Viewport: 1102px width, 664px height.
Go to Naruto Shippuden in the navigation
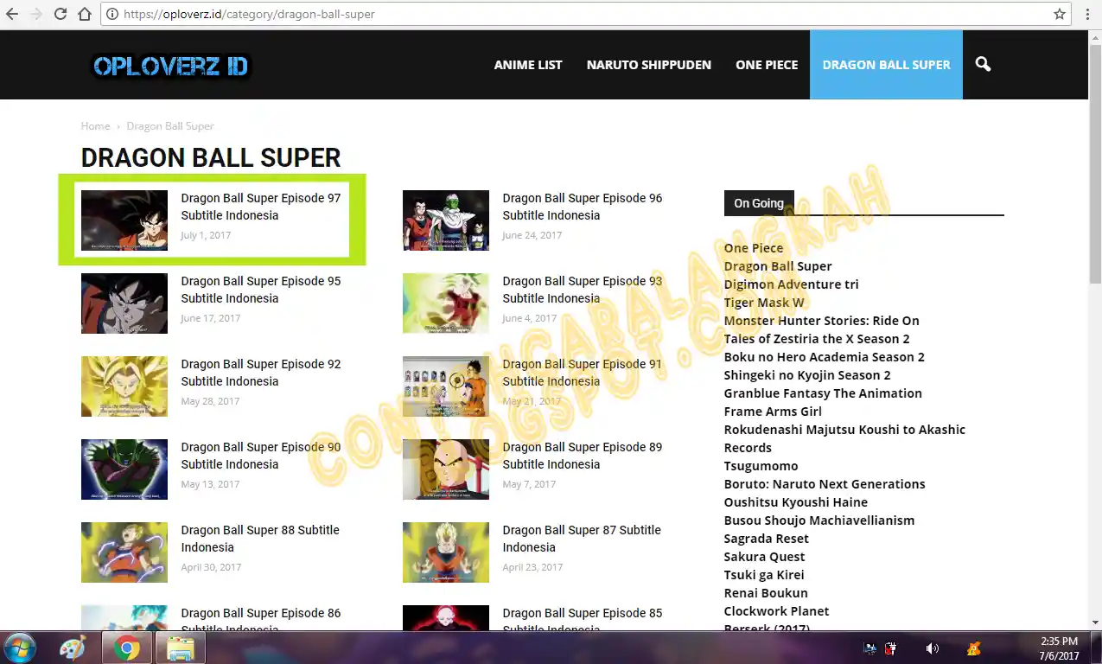pyautogui.click(x=649, y=65)
